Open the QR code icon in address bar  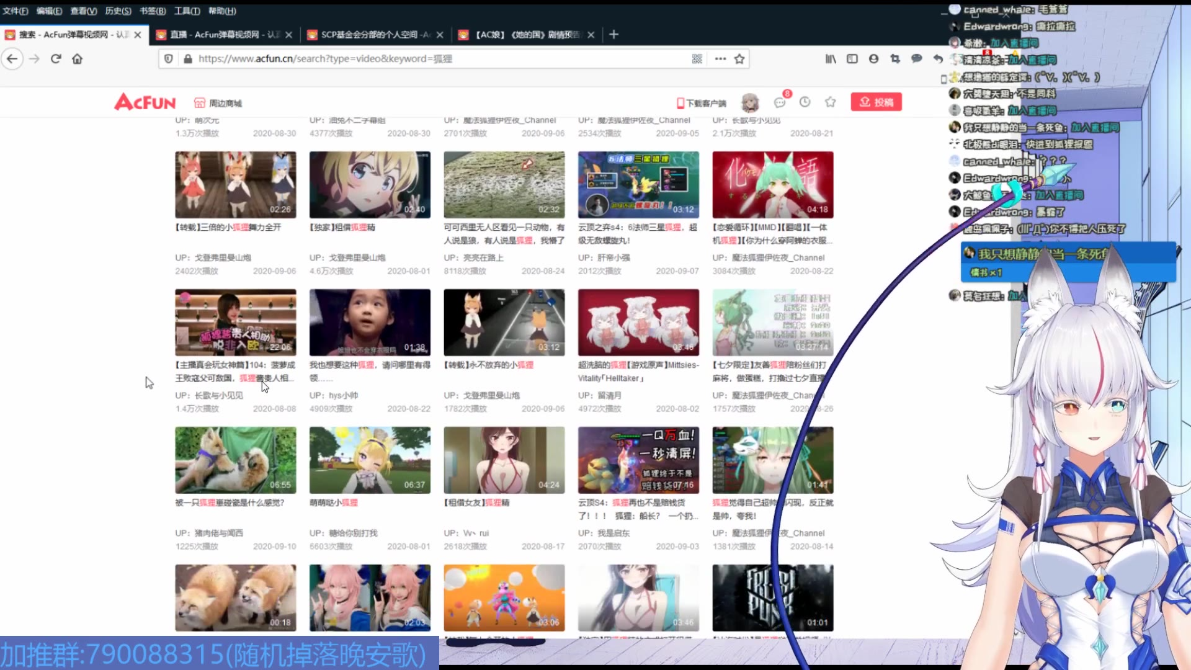pos(697,59)
